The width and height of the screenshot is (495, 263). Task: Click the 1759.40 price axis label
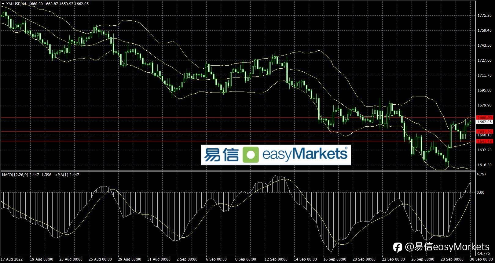tap(485, 30)
